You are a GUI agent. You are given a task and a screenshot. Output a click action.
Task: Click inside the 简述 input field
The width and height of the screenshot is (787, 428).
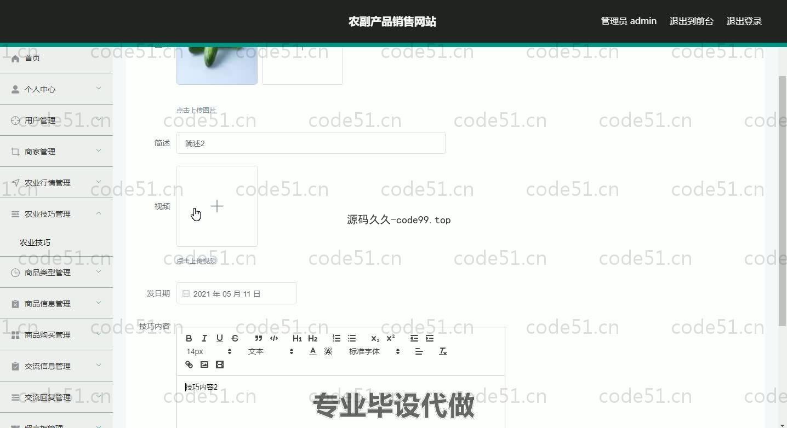(311, 143)
